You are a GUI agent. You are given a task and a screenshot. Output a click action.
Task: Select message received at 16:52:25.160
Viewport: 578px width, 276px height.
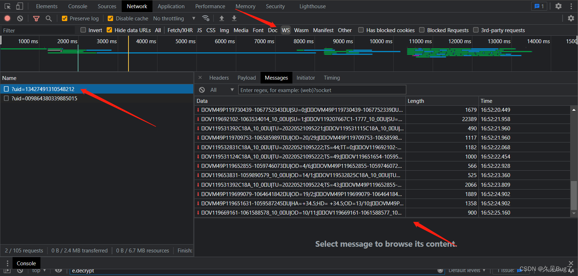tap(382, 212)
